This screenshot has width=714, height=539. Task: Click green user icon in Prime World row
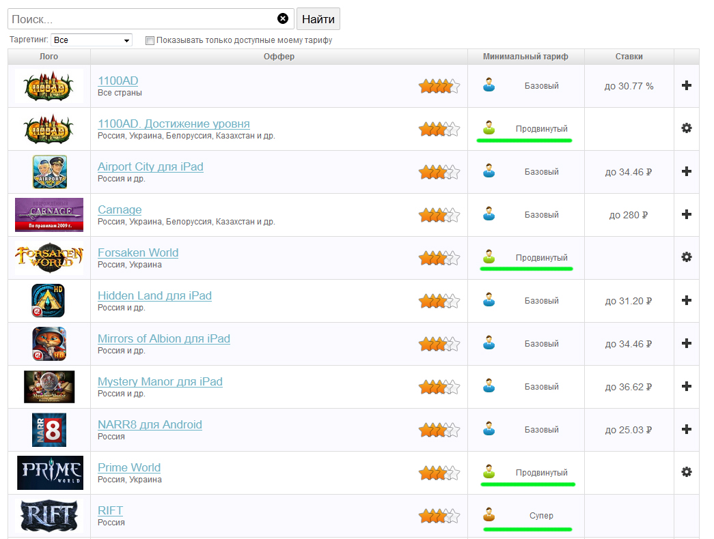[x=489, y=471]
